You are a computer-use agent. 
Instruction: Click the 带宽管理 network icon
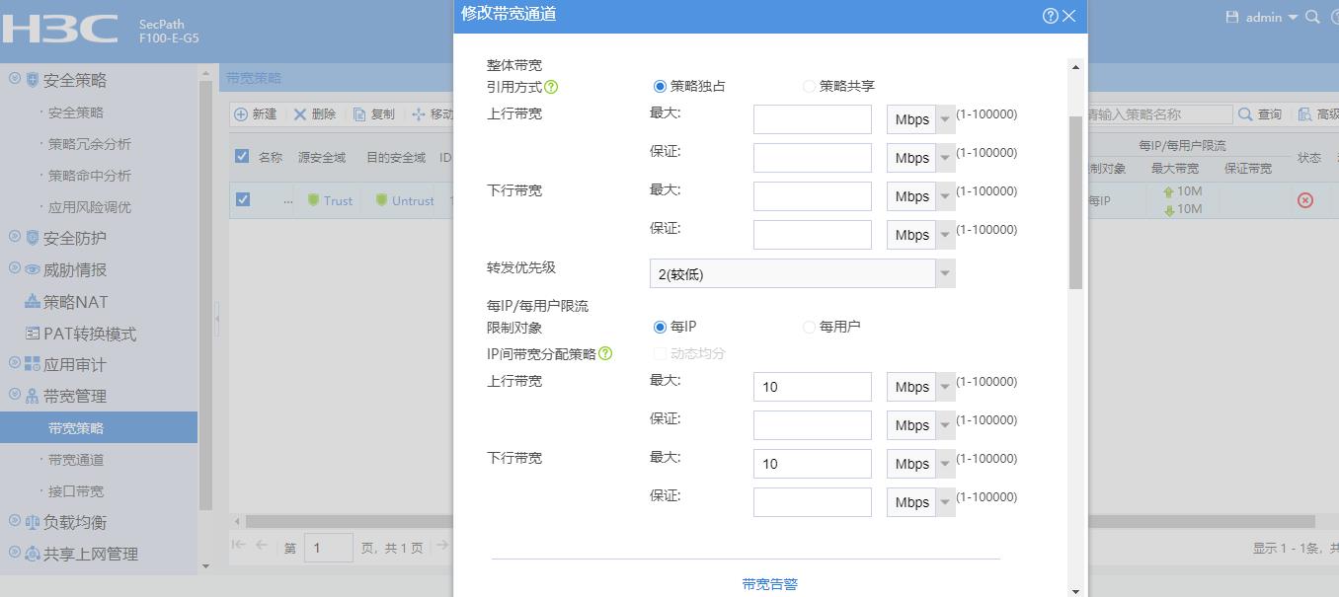33,396
